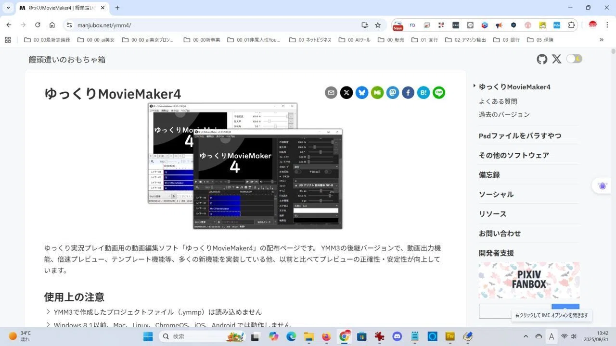The height and width of the screenshot is (346, 616).
Task: Open the Windows Start menu
Action: click(x=148, y=336)
